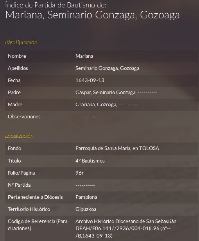Click the Índice de Partida de Bautismo subtitle
This screenshot has width=199, height=241.
(x=56, y=5)
